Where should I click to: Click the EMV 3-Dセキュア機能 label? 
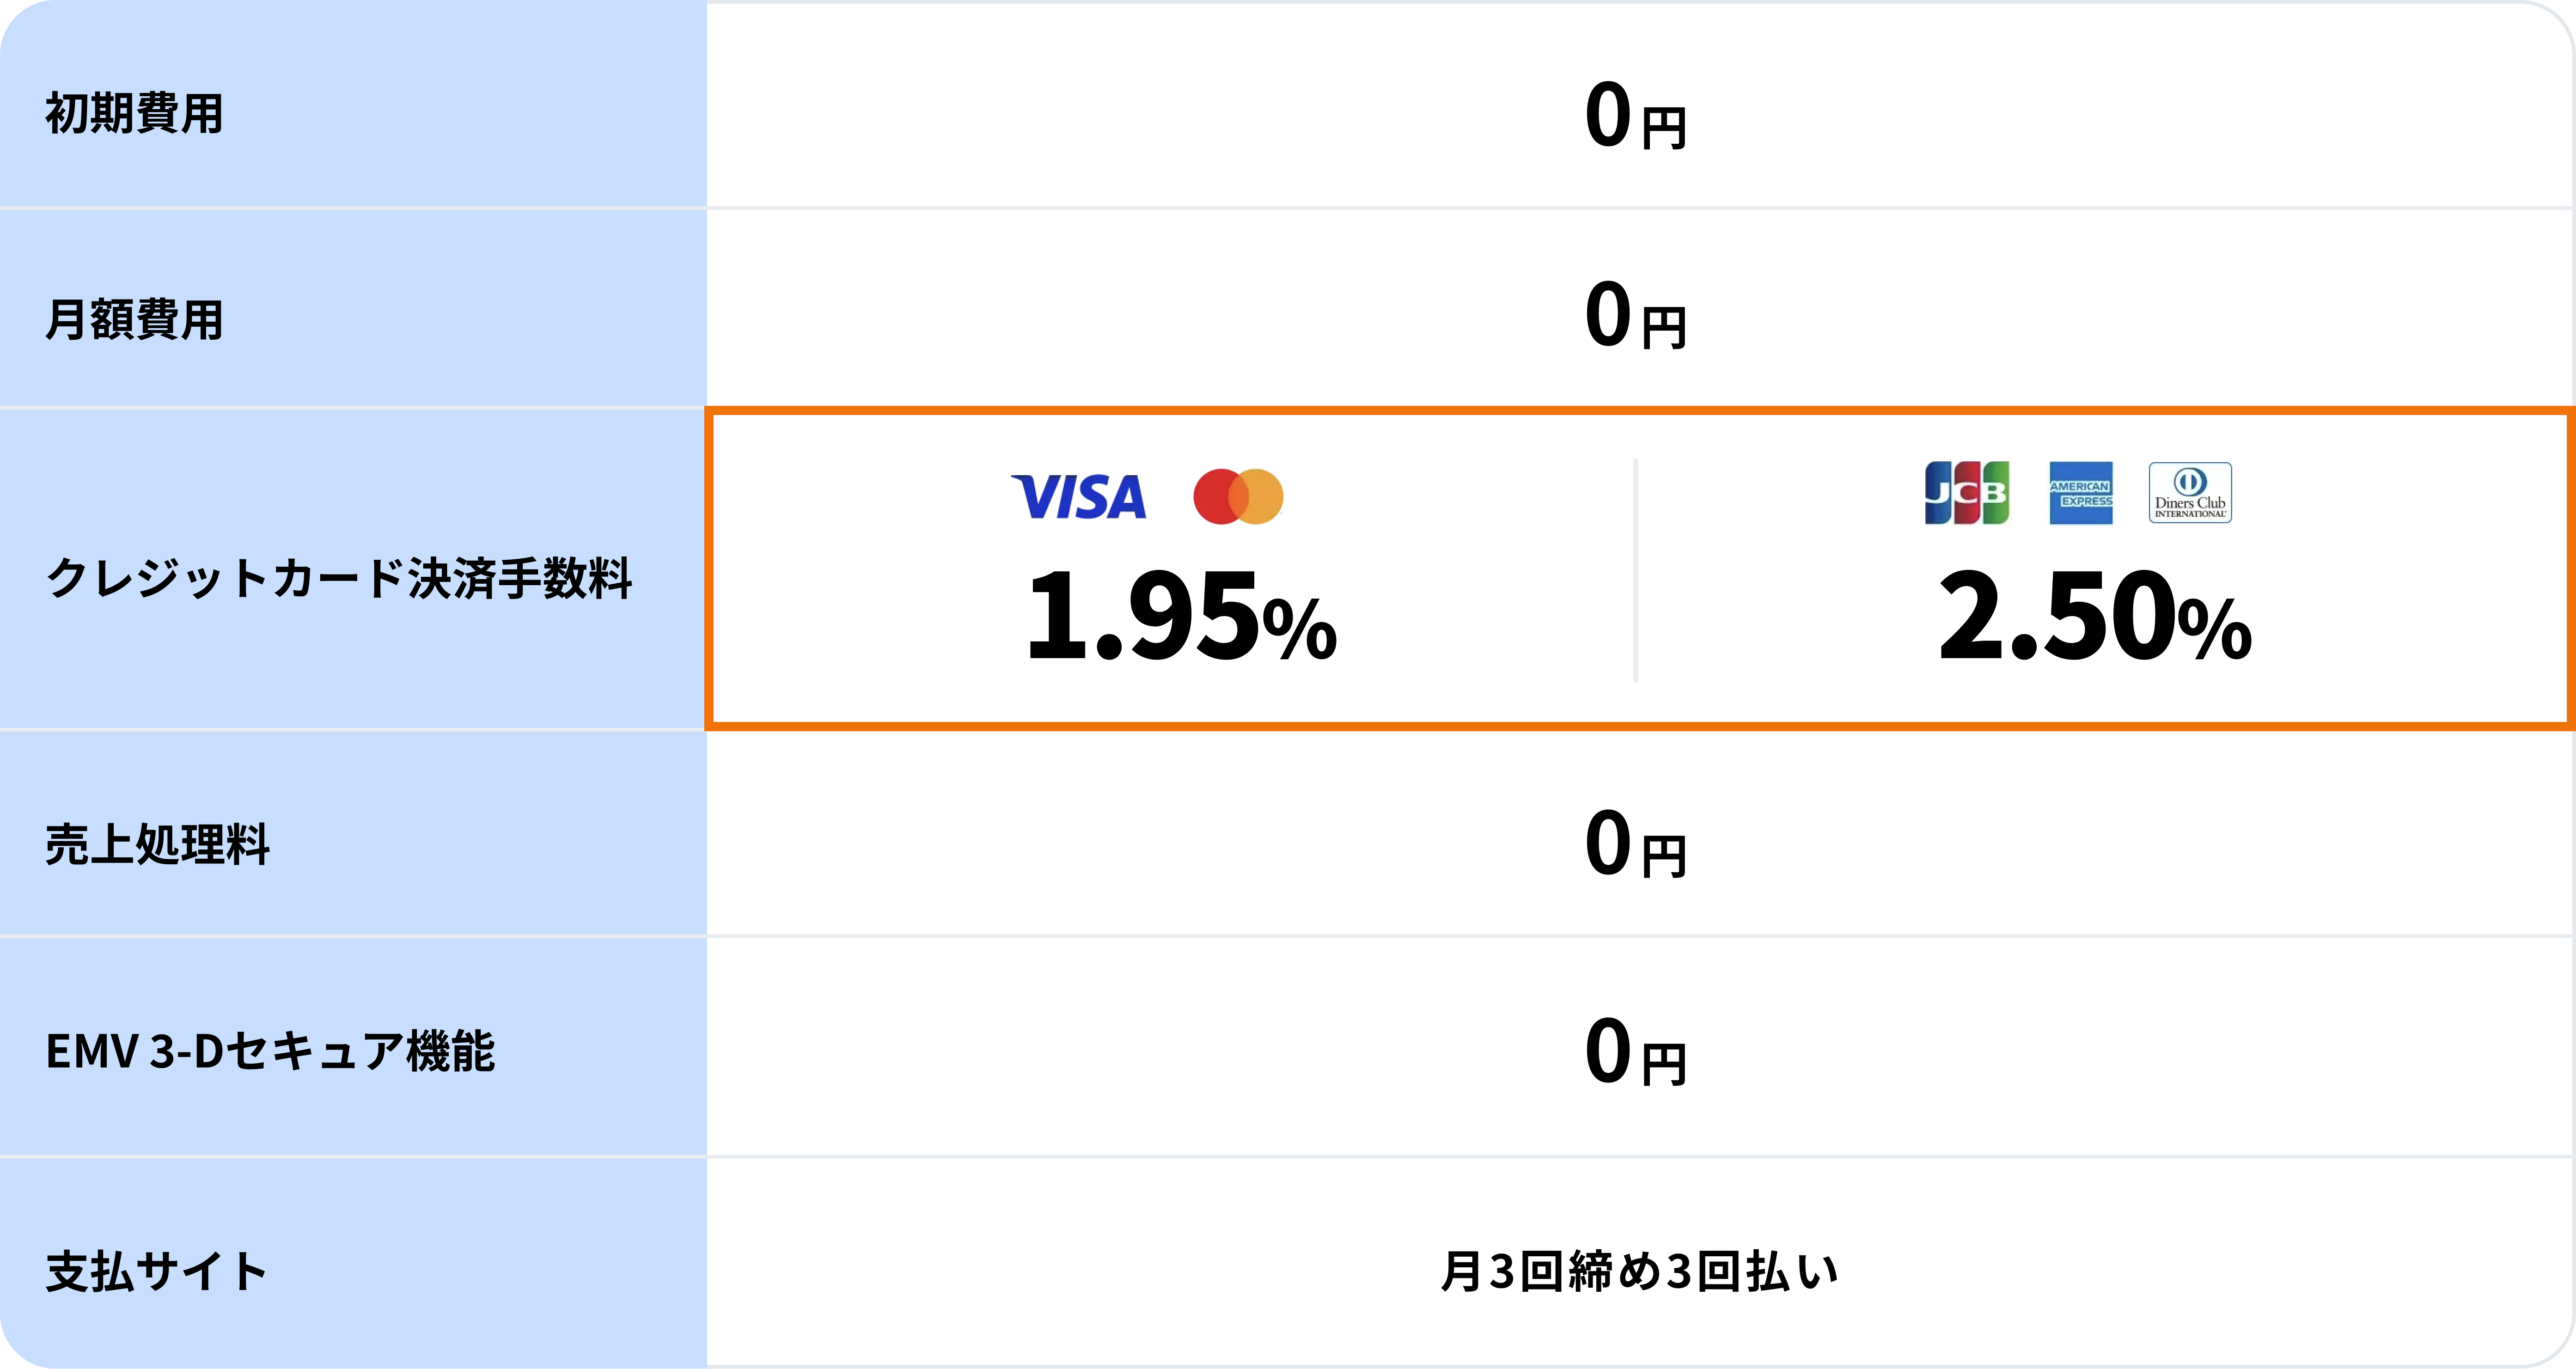(270, 1051)
